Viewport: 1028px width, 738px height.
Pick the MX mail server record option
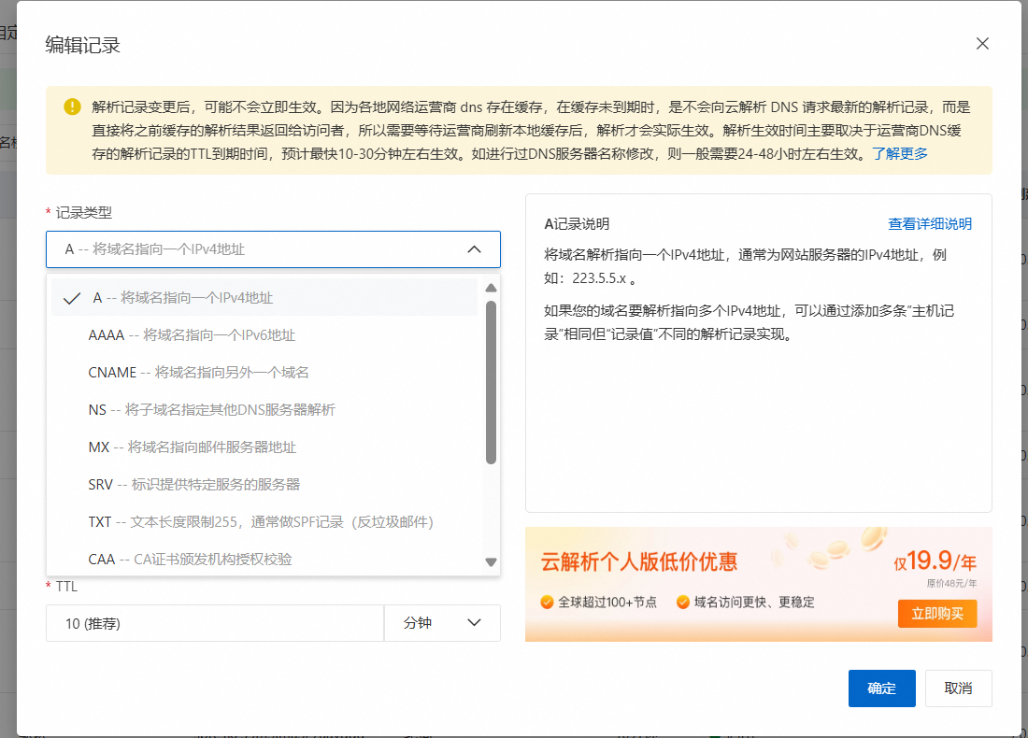tap(192, 447)
